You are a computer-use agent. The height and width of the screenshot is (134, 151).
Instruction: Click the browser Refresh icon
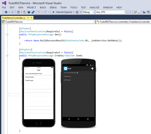[x=77, y=12]
